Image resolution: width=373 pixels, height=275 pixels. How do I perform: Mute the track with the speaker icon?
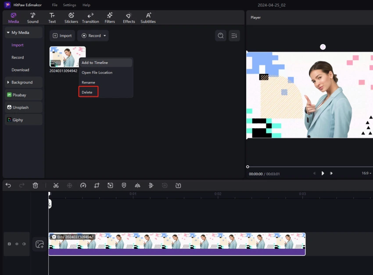pyautogui.click(x=24, y=244)
